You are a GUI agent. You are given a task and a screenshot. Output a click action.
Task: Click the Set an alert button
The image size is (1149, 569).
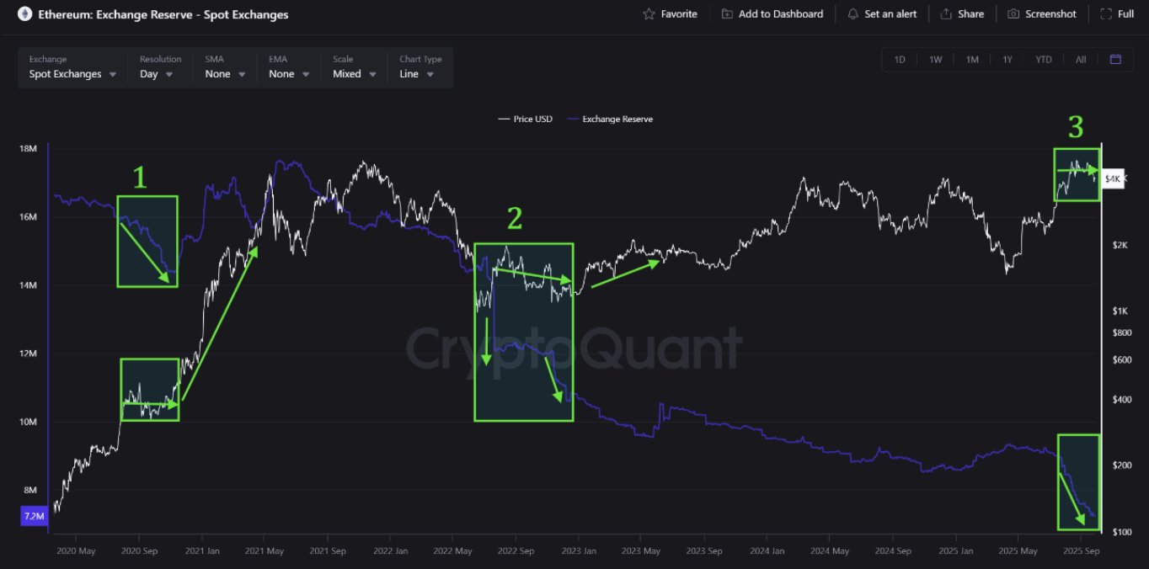tap(882, 13)
